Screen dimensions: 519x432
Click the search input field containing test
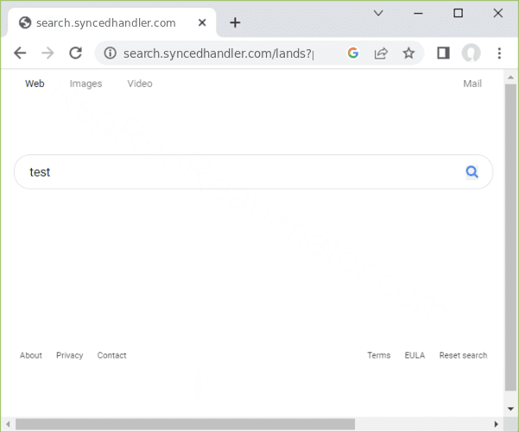click(242, 172)
